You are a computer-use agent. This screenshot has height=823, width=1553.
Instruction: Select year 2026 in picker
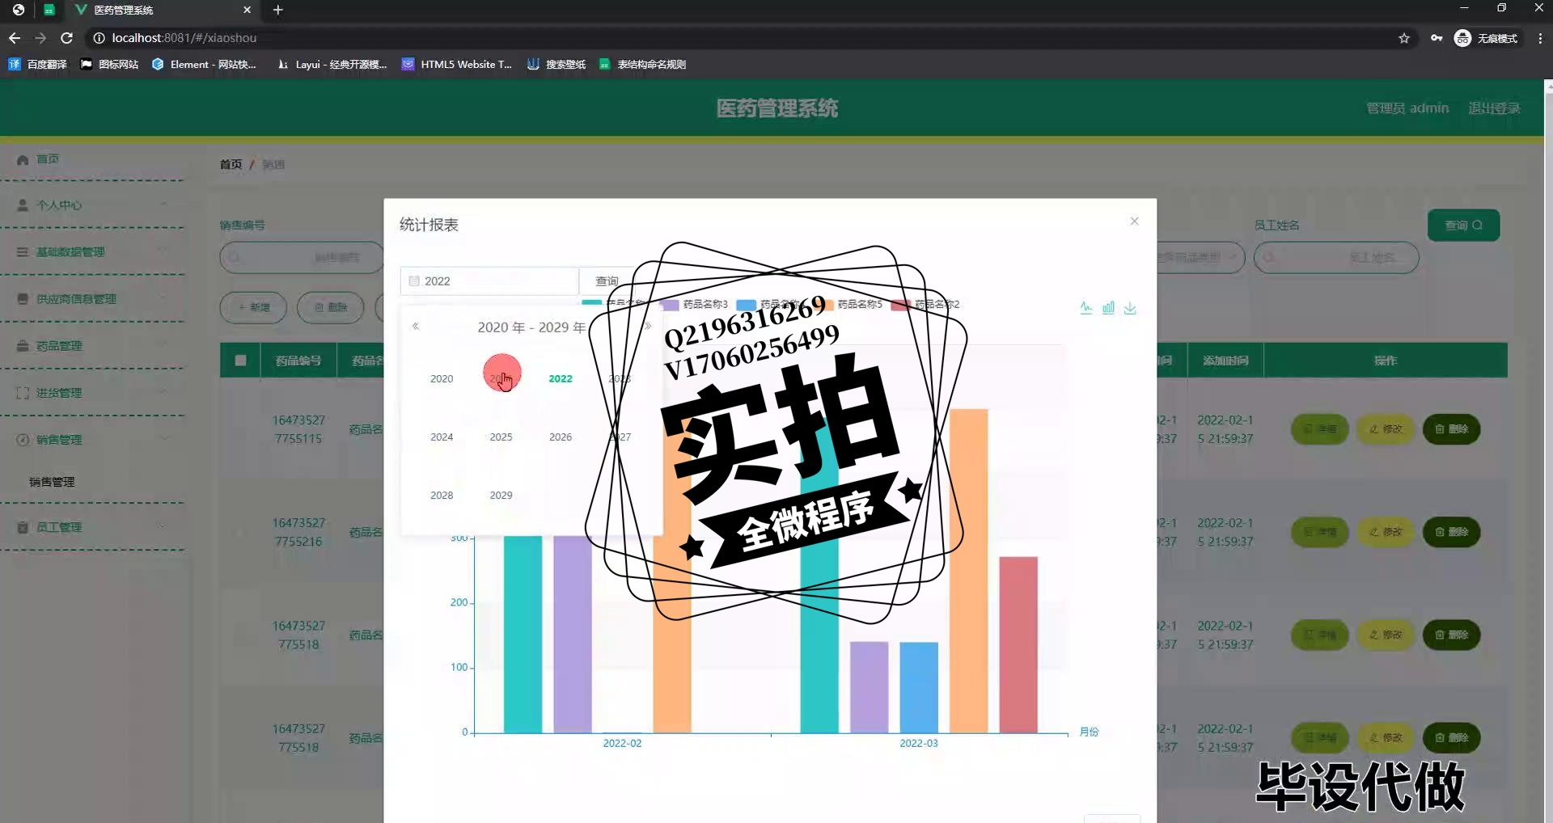pos(561,437)
